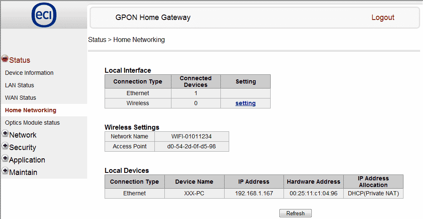The width and height of the screenshot is (423, 219).
Task: Click the plus icon beside Security
Action: tap(5, 146)
